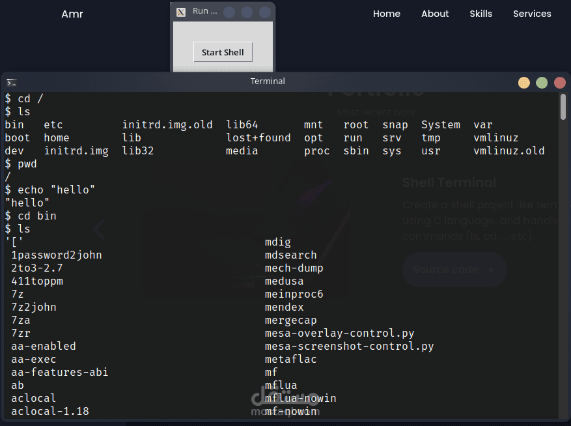Click 'mech-dump' in the right column
The width and height of the screenshot is (571, 426).
[294, 268]
